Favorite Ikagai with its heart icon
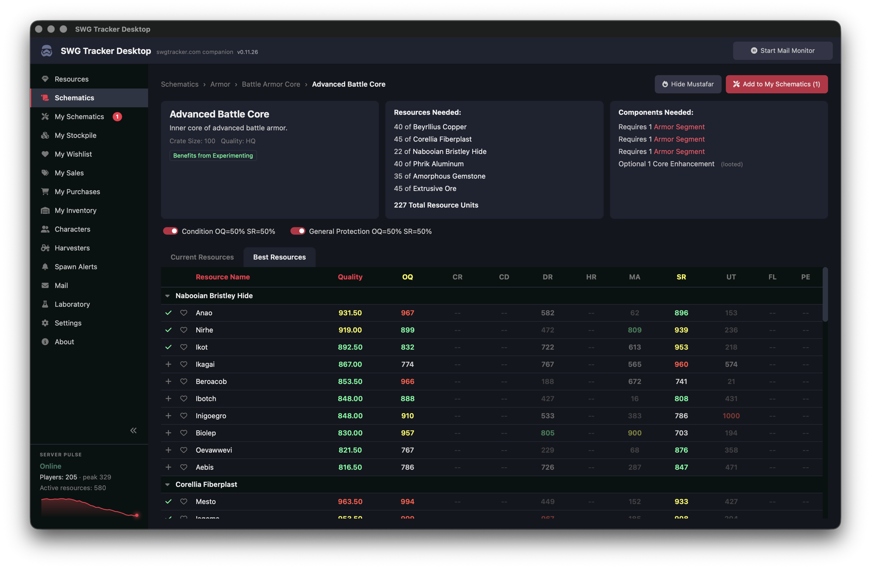This screenshot has width=871, height=569. pyautogui.click(x=184, y=364)
